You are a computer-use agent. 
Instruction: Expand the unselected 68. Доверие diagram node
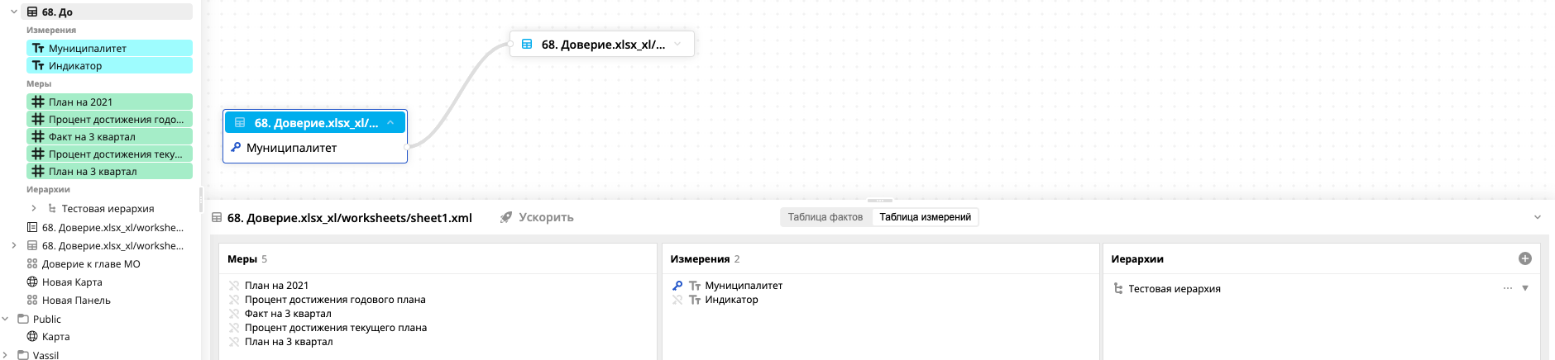[x=677, y=44]
